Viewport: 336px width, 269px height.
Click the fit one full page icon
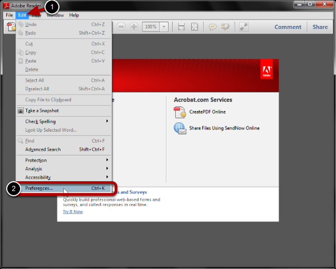click(194, 27)
